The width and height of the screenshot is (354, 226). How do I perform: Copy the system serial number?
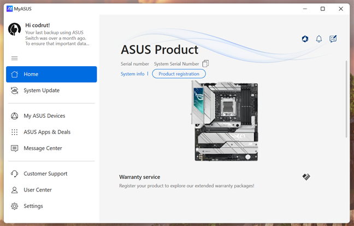[205, 63]
